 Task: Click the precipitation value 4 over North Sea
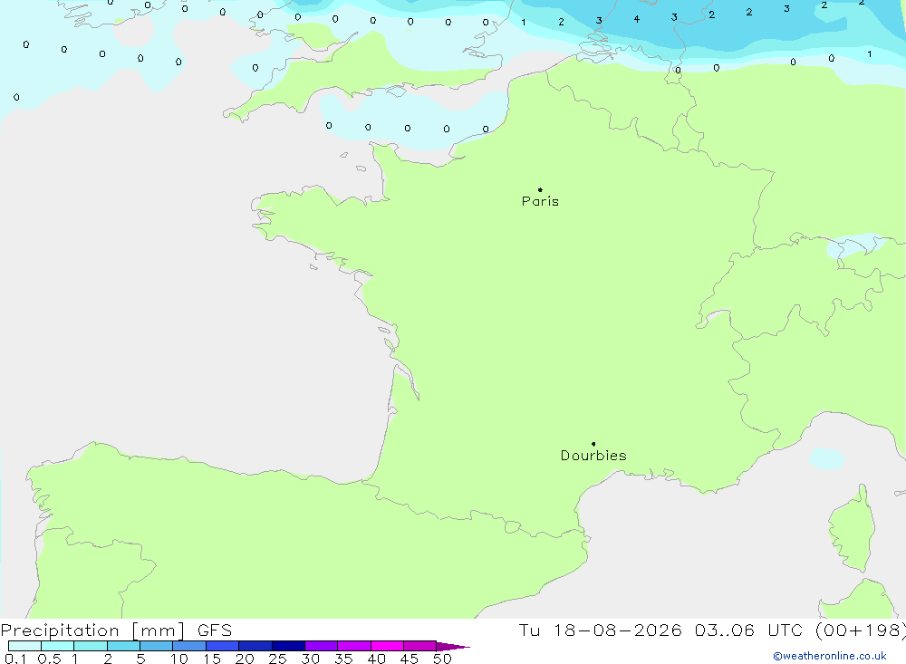[x=636, y=19]
